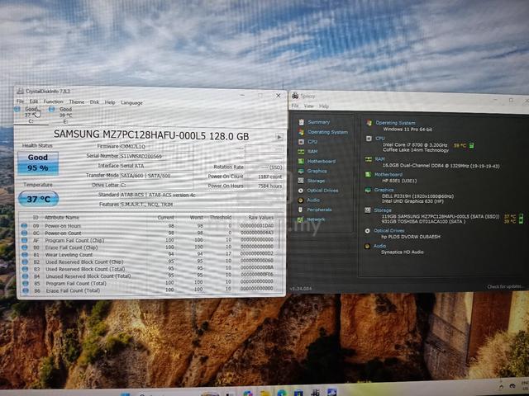Viewport: 529px width, 396px height.
Task: Click status circle for Power-on Hours attribute
Action: click(24, 225)
